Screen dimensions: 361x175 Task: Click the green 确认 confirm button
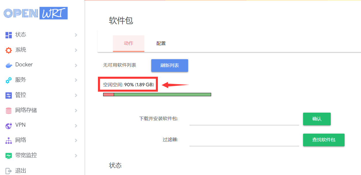coord(317,119)
